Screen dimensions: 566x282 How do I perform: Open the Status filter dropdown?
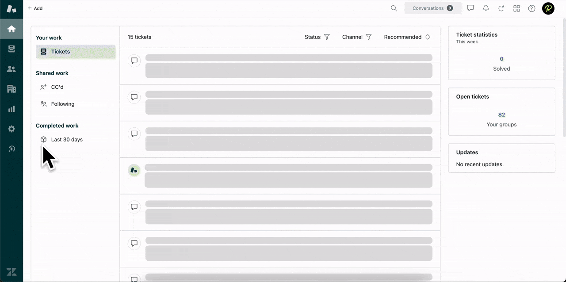coord(317,37)
